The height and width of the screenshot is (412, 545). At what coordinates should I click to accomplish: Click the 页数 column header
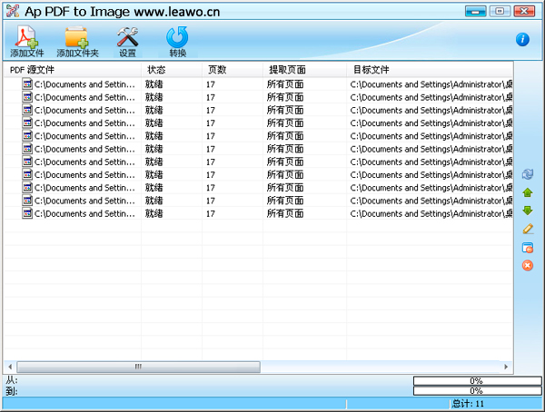[233, 70]
